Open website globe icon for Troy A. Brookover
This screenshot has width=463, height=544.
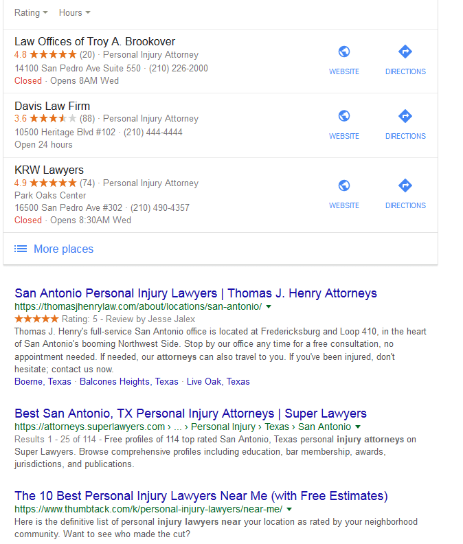pyautogui.click(x=344, y=52)
